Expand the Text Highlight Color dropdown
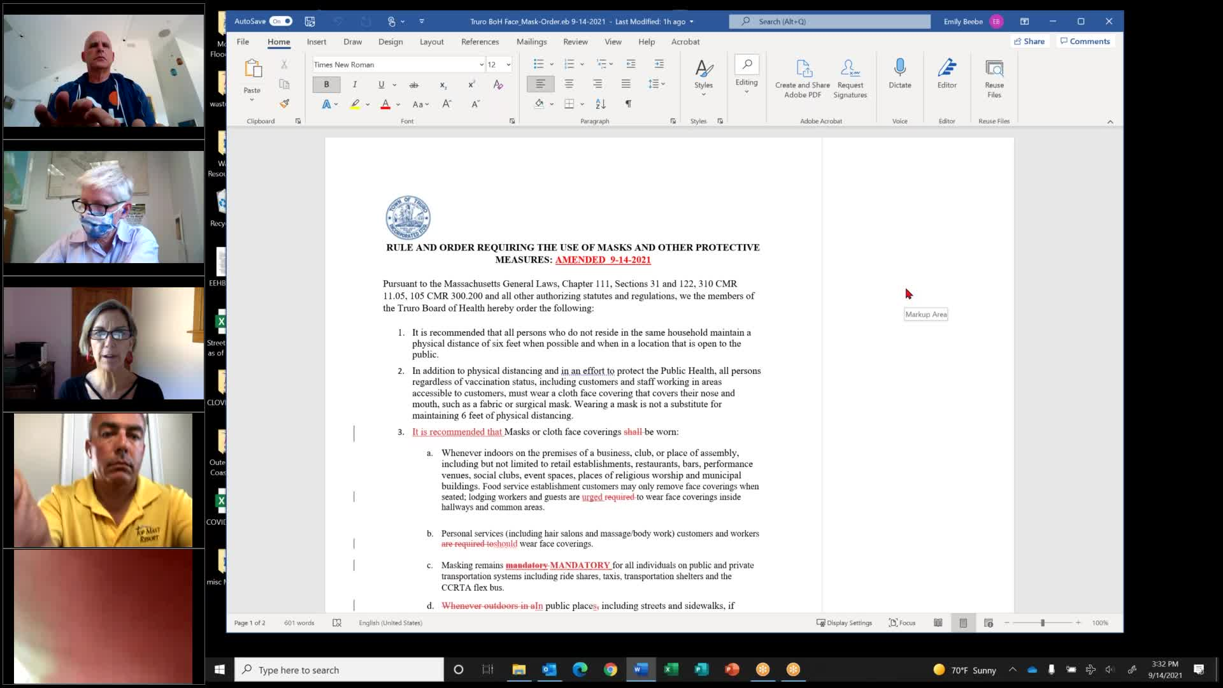1223x688 pixels. point(367,104)
